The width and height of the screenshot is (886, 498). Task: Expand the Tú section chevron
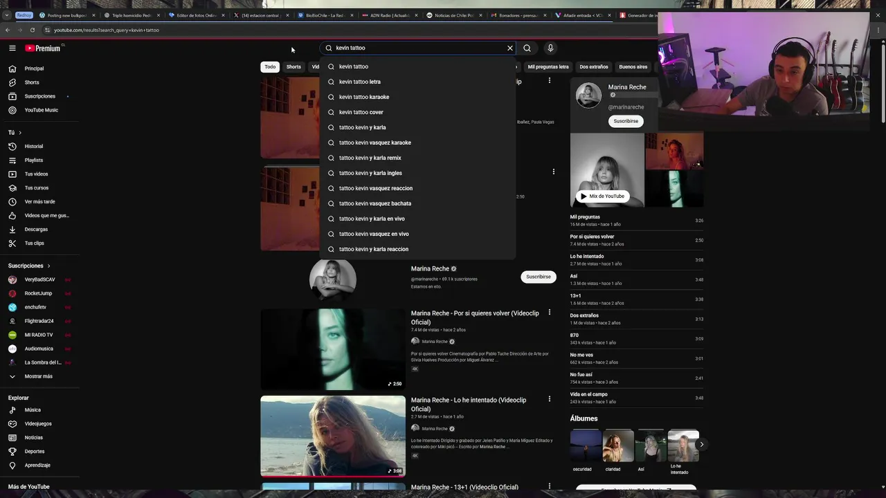20,132
